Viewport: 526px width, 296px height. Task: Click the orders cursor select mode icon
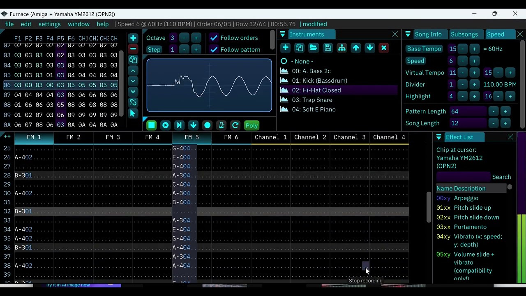[x=133, y=113]
